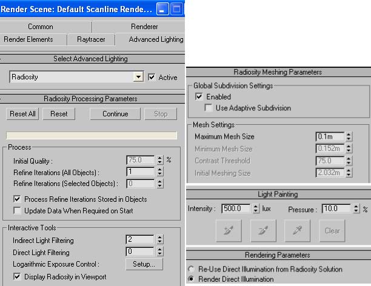
Task: Click the Reset button
Action: point(59,114)
